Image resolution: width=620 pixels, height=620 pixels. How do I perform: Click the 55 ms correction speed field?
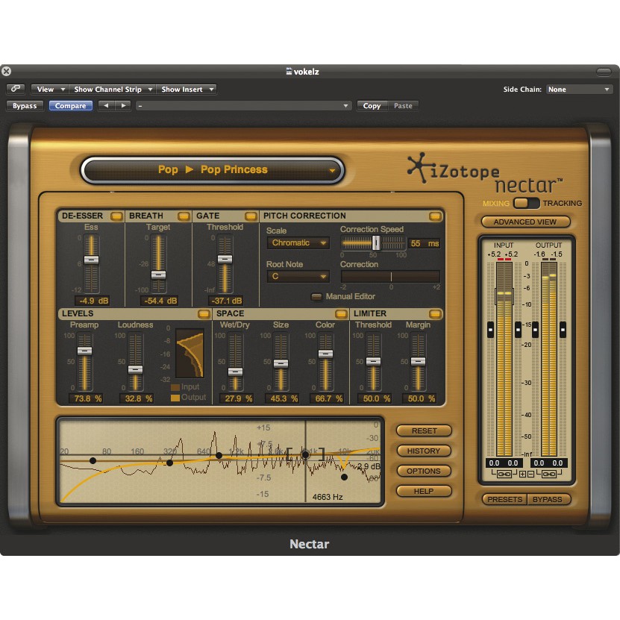click(425, 243)
